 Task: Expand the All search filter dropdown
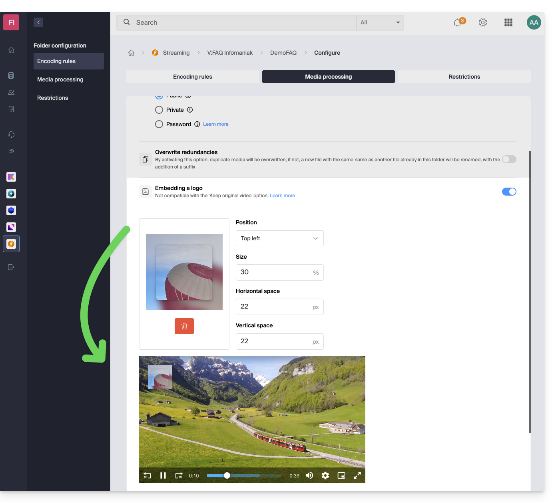[x=380, y=23]
